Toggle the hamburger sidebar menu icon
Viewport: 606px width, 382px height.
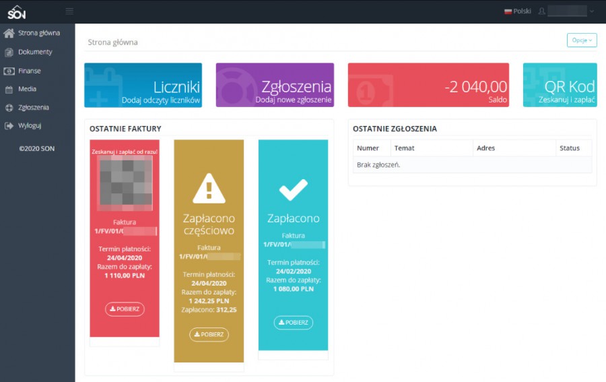(69, 11)
